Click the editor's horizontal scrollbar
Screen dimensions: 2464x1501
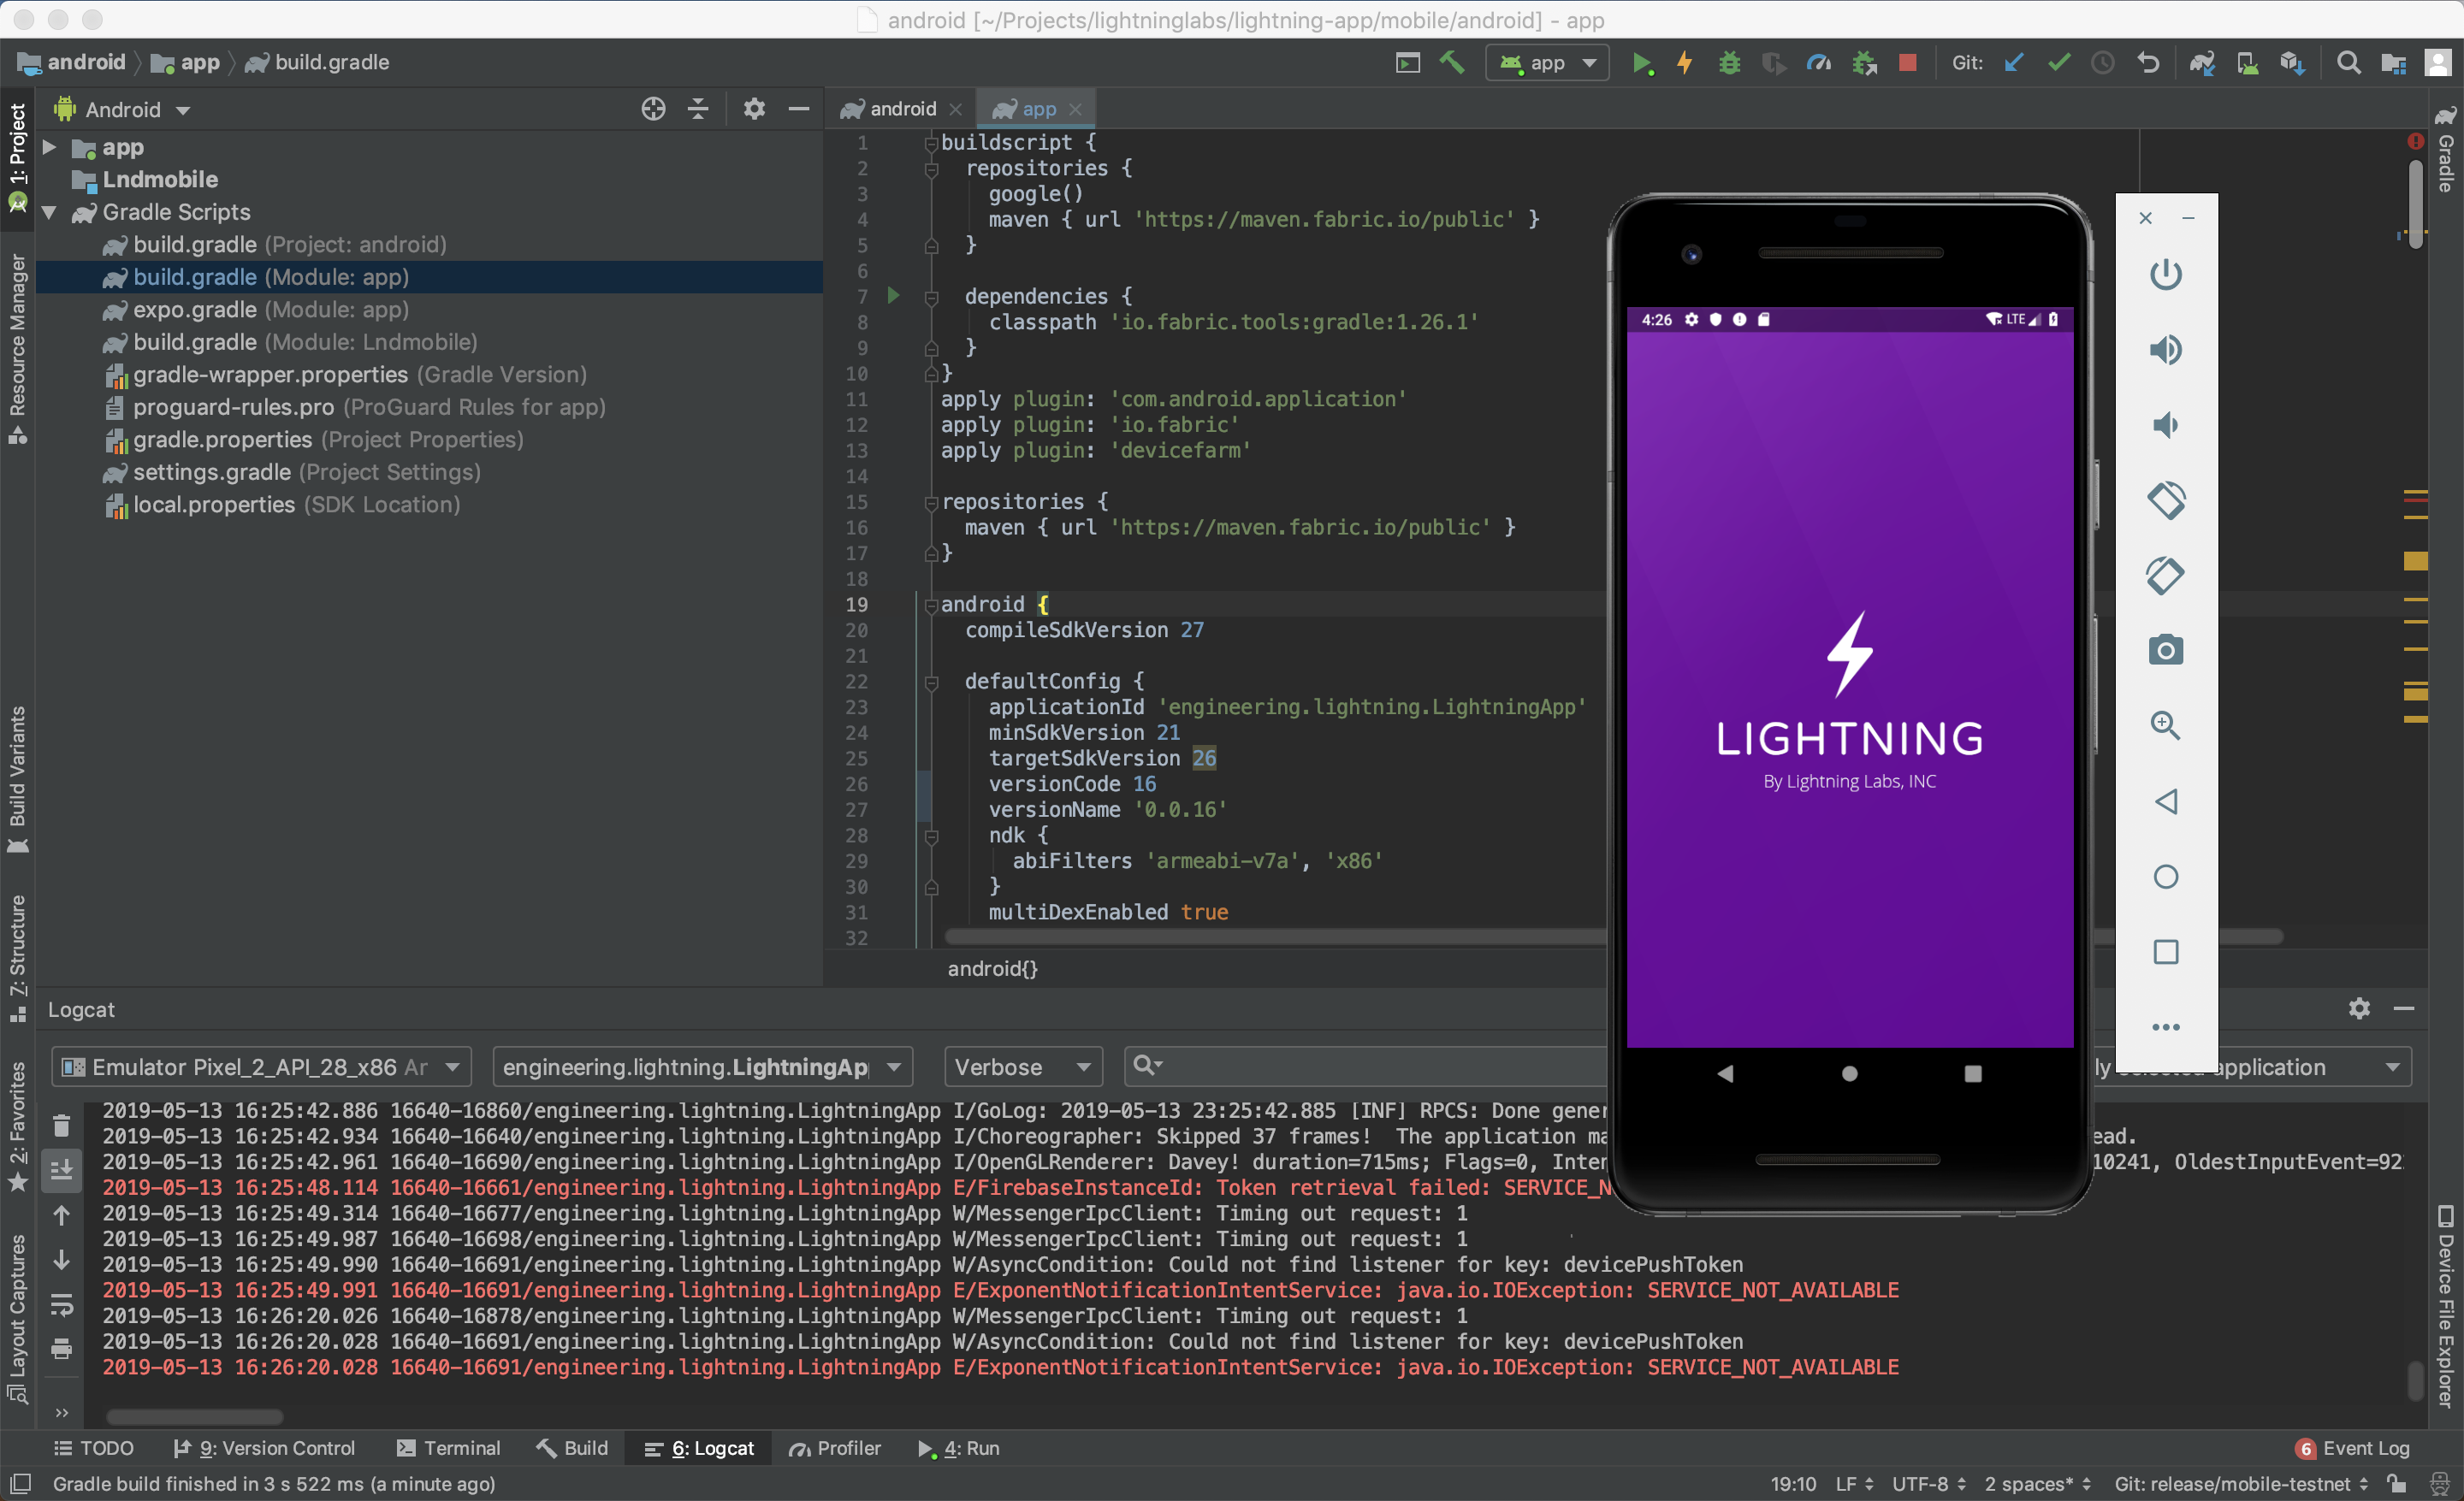click(x=1270, y=937)
